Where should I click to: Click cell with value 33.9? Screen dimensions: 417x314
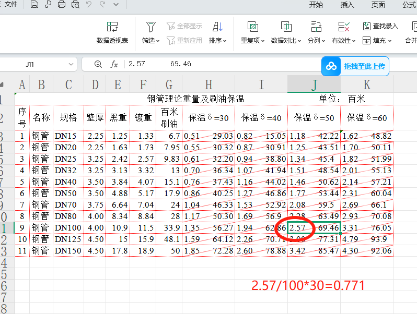click(x=169, y=228)
